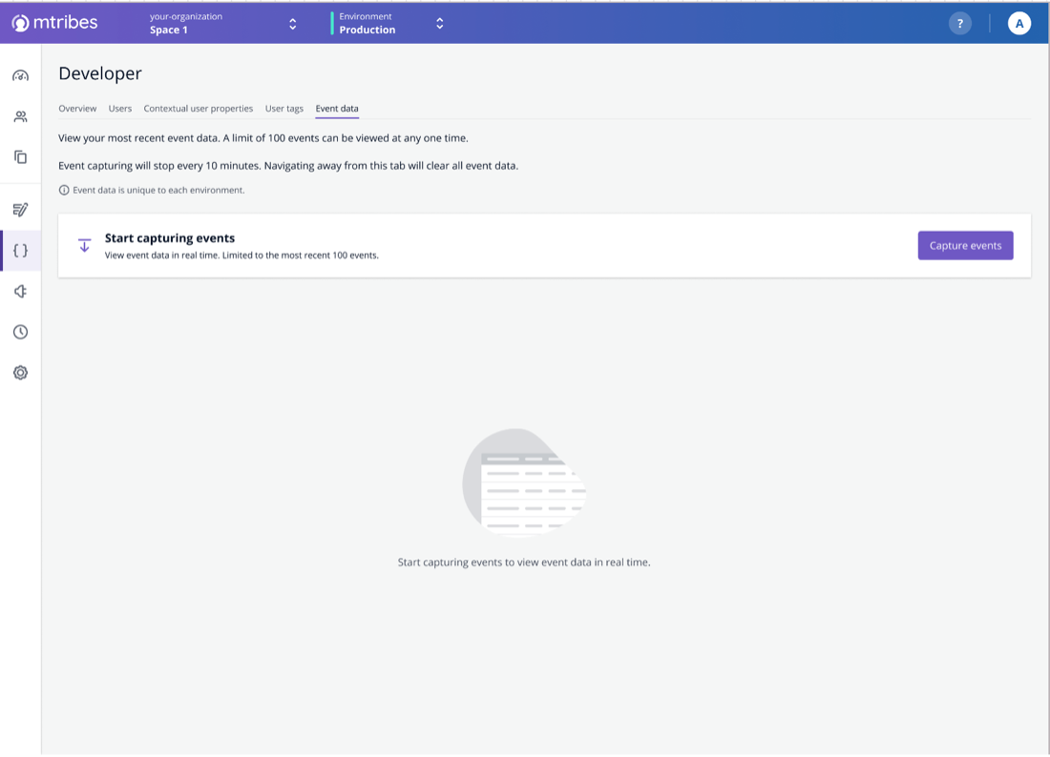Open the megaphone icon in sidebar
This screenshot has height=757, width=1050.
[21, 291]
